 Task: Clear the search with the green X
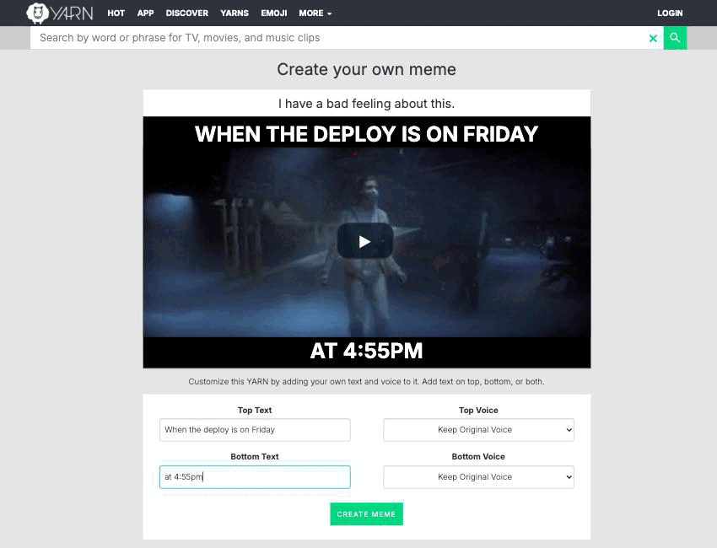pyautogui.click(x=653, y=39)
